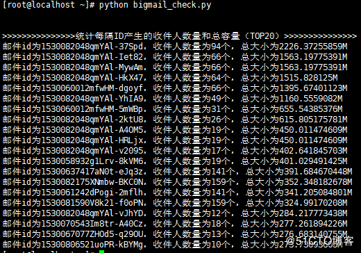Click the 2226.37255859M total size value
This screenshot has height=253, width=361.
point(313,47)
